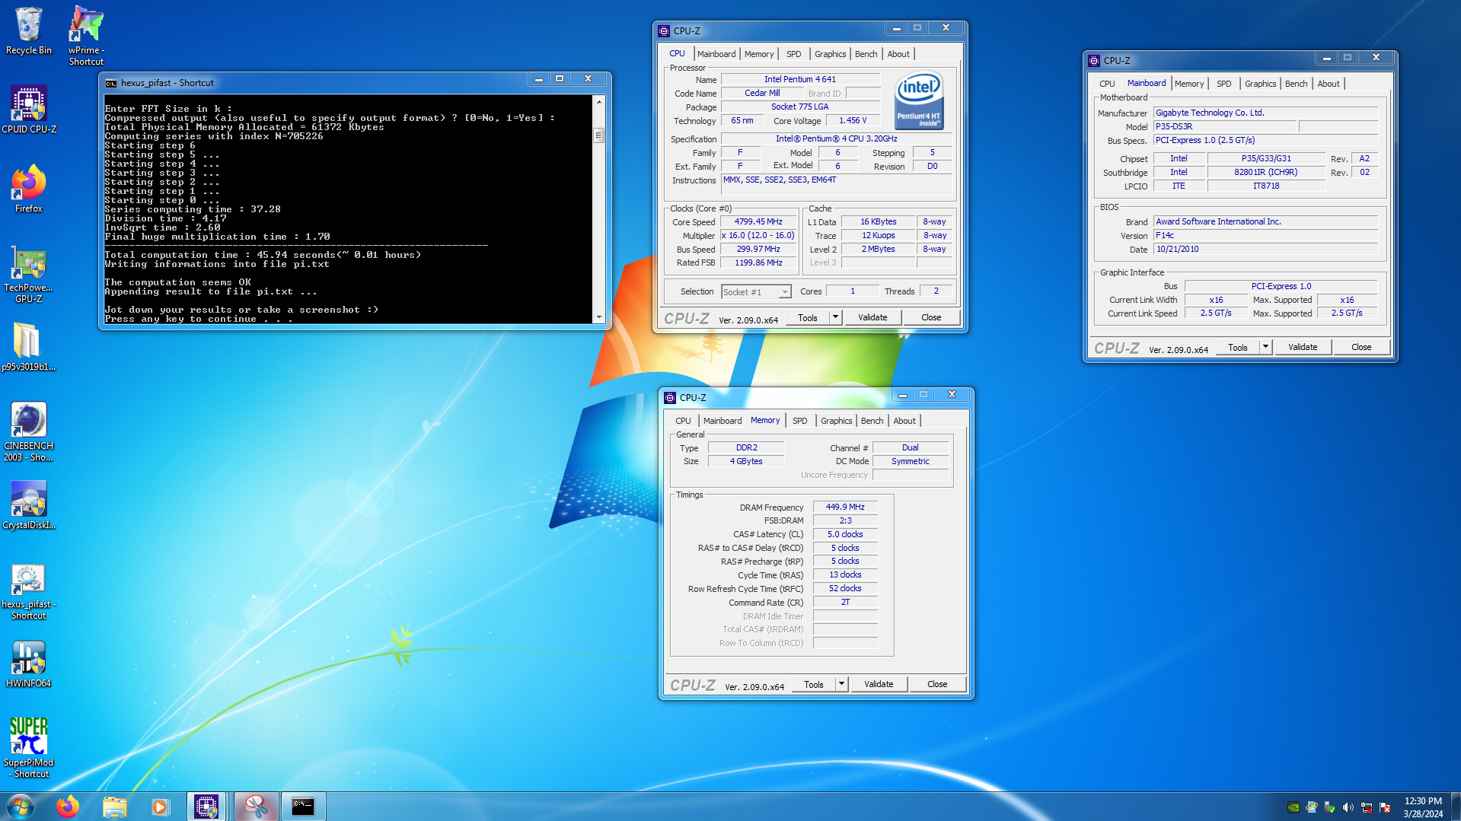Click the taskbar clock showing 12:30 PM
This screenshot has width=1461, height=821.
[x=1423, y=807]
